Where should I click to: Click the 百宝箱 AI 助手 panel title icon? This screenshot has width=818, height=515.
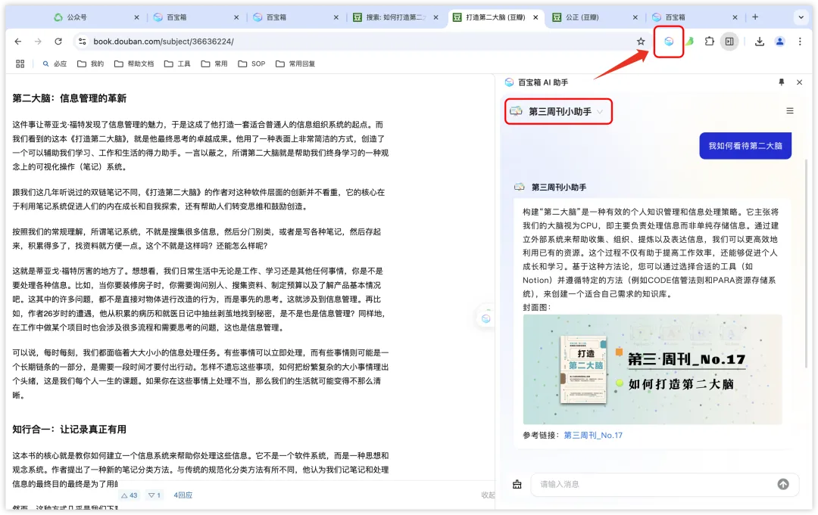pos(509,82)
